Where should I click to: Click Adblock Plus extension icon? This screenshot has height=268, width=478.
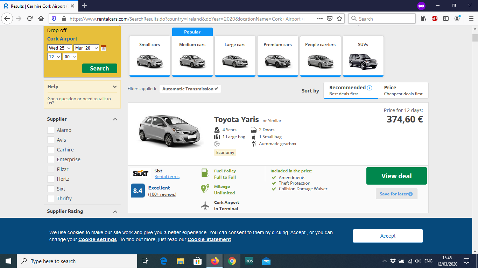[x=435, y=19]
